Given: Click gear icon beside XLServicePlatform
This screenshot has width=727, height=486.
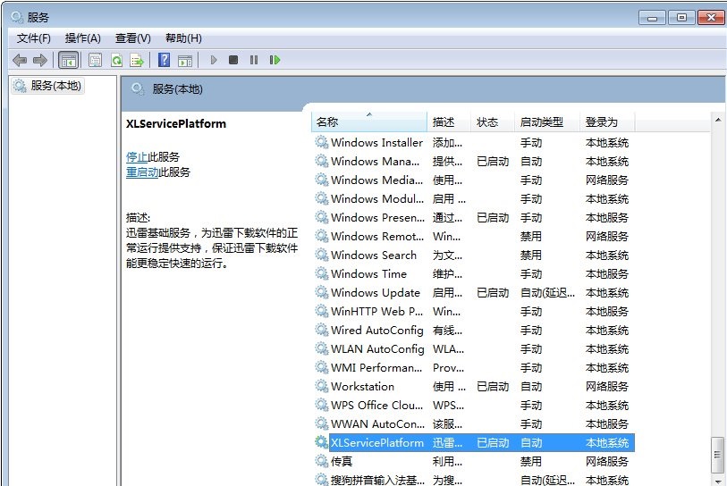Looking at the screenshot, I should click(321, 442).
